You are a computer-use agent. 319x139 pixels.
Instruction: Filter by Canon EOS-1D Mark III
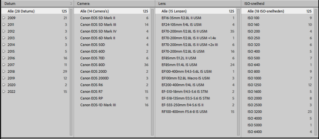(98, 105)
